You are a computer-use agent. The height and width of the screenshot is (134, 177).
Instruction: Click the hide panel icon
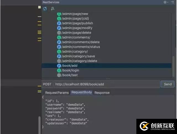(x=172, y=2)
